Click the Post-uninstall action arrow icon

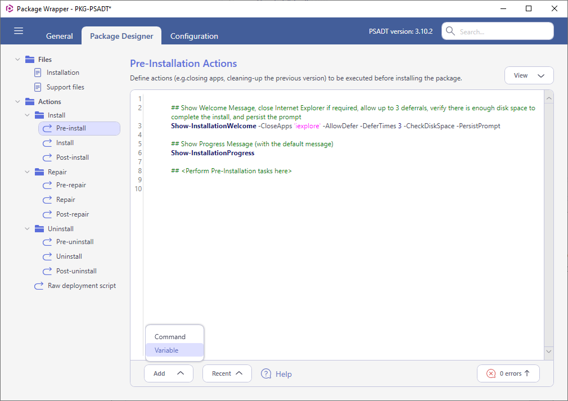click(47, 271)
